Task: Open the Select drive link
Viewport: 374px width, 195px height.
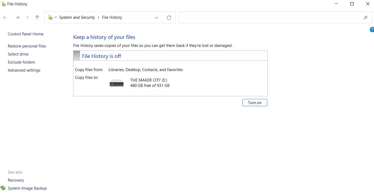Action: 18,54
